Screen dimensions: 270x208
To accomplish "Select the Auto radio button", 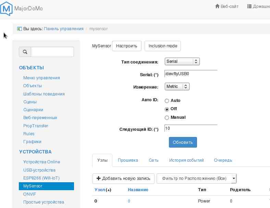I will pyautogui.click(x=167, y=101).
